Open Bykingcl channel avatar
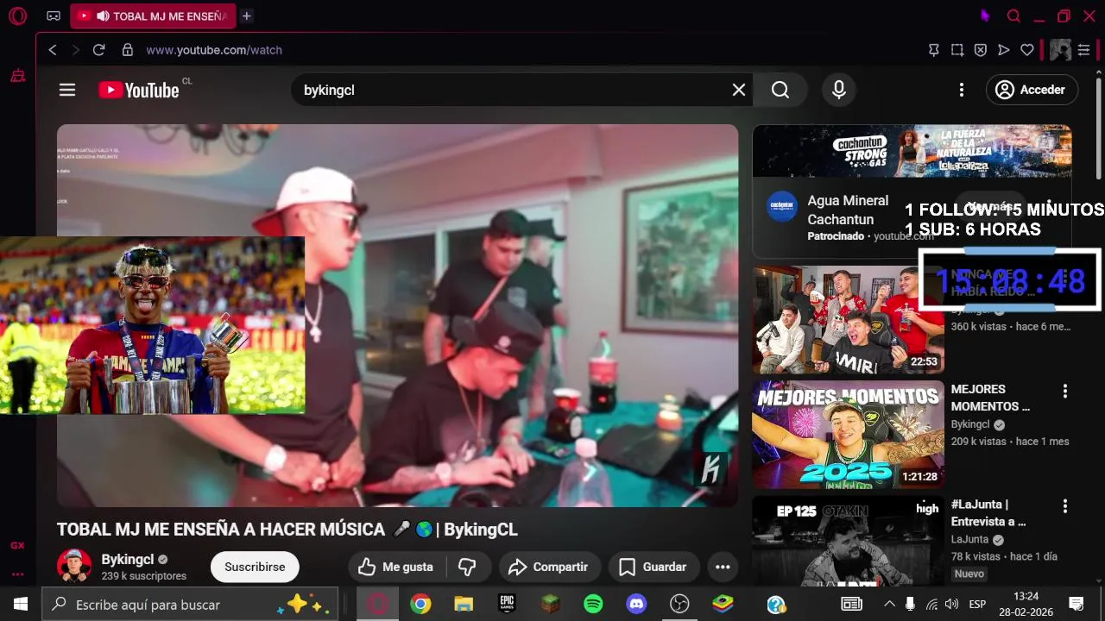The height and width of the screenshot is (621, 1105). (x=74, y=566)
